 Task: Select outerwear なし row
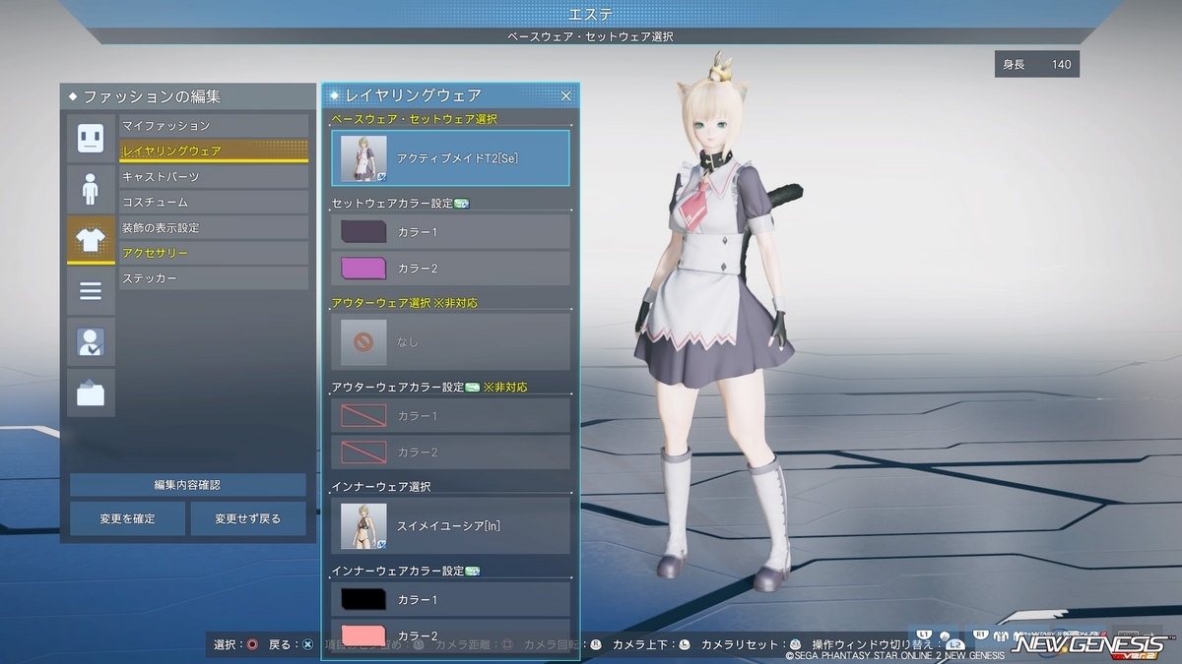point(451,341)
